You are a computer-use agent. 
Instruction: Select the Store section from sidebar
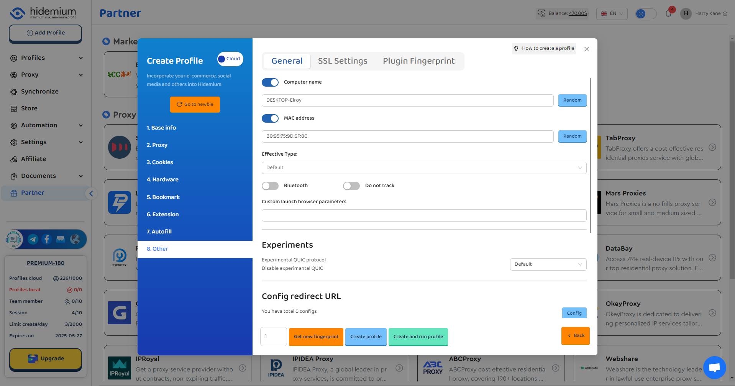coord(29,108)
